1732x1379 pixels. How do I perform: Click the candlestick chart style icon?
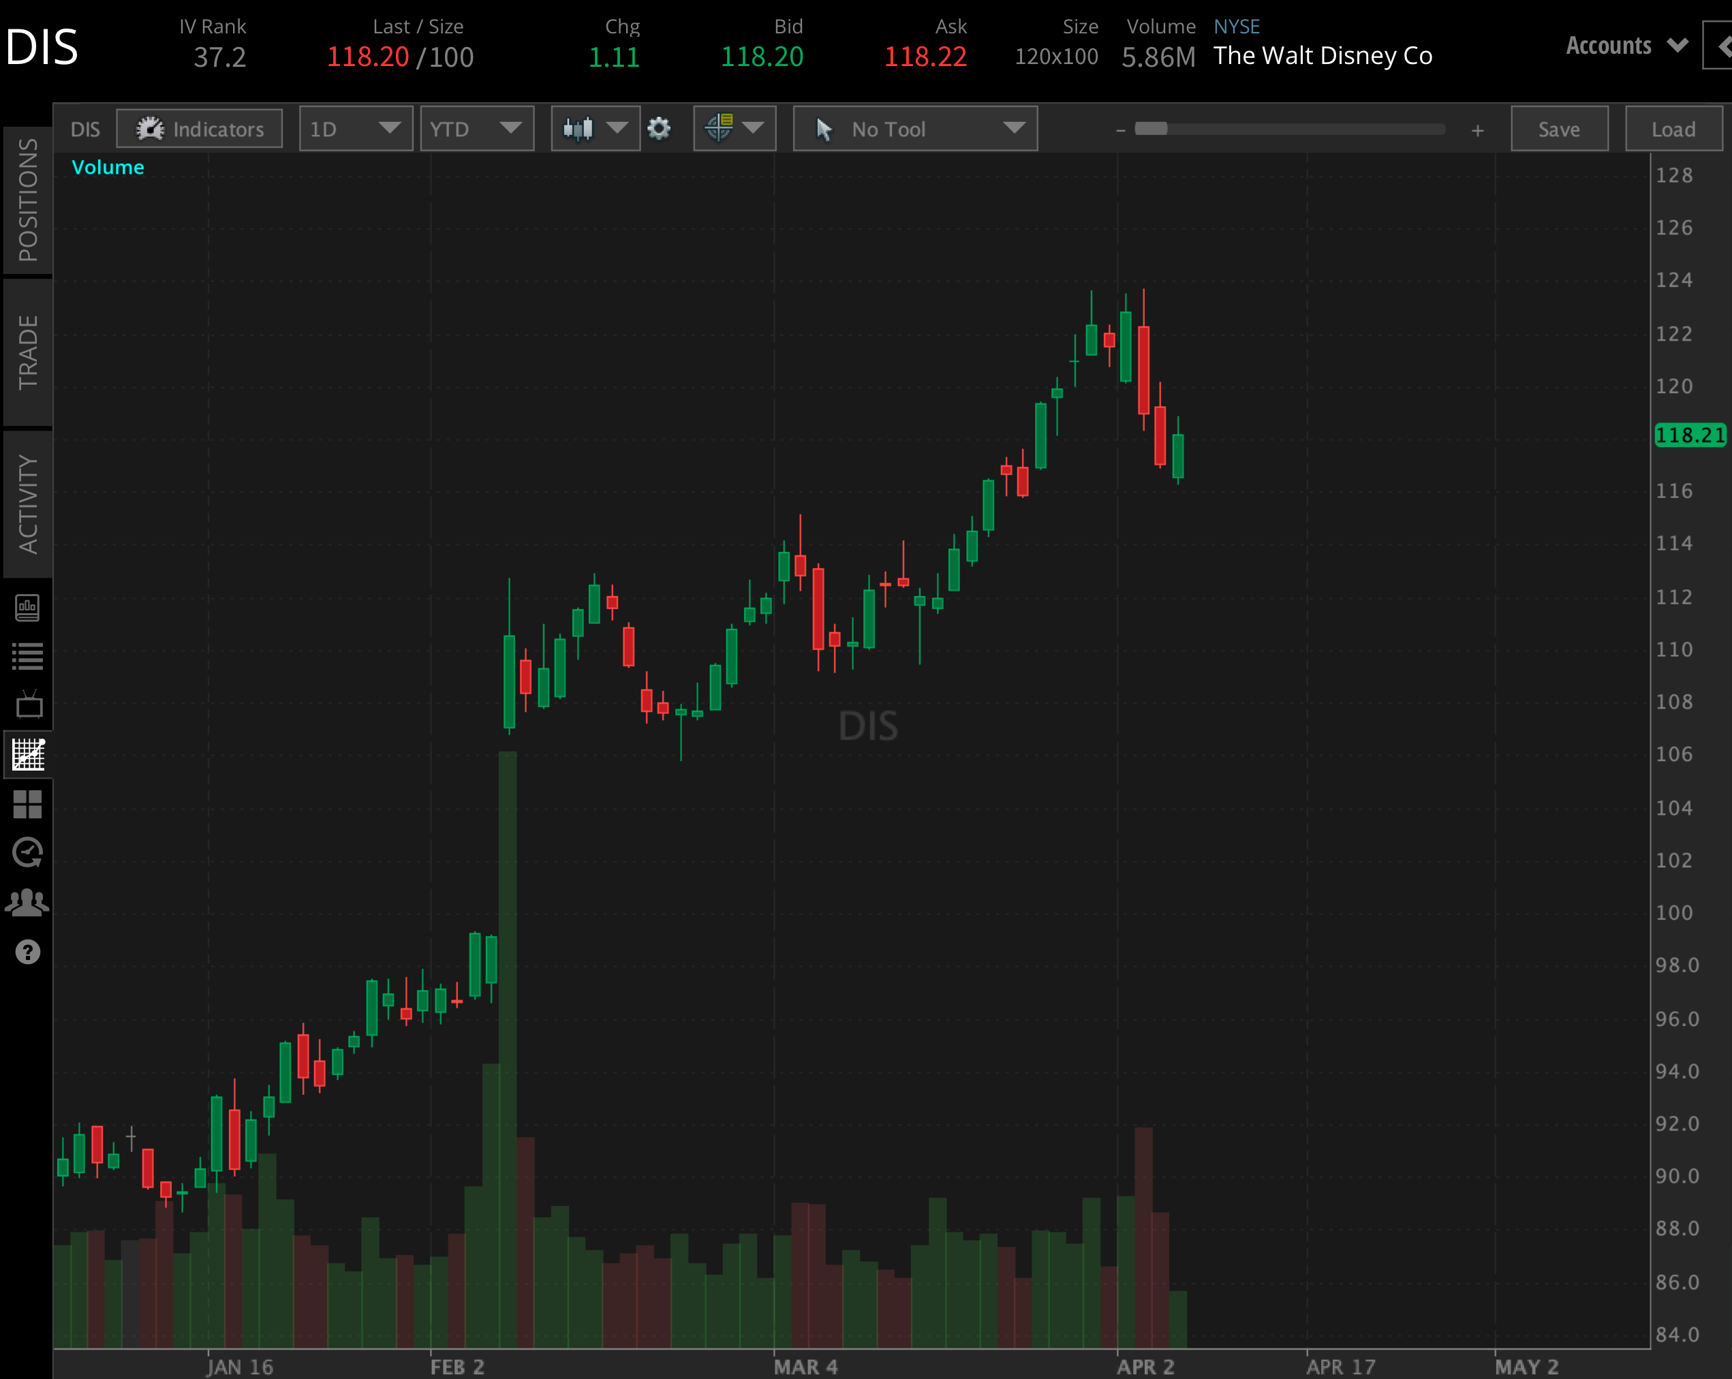click(581, 129)
